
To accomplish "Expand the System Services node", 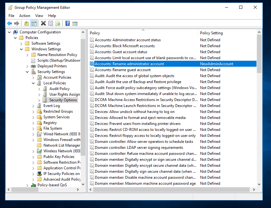I will (x=33, y=117).
